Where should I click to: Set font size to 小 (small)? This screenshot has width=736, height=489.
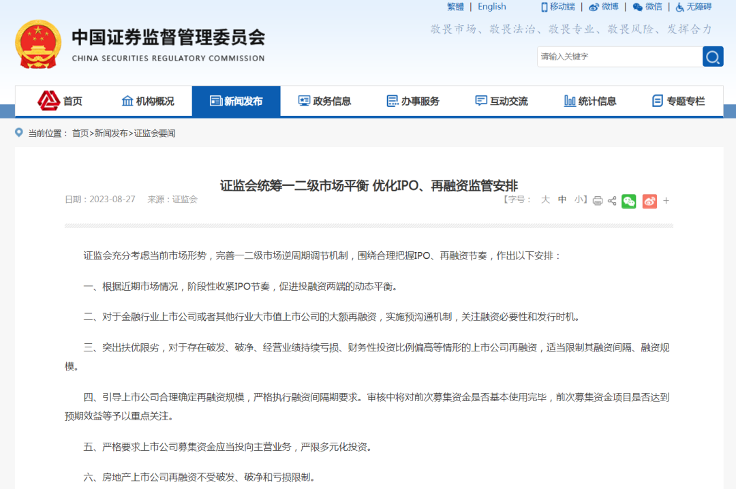578,200
